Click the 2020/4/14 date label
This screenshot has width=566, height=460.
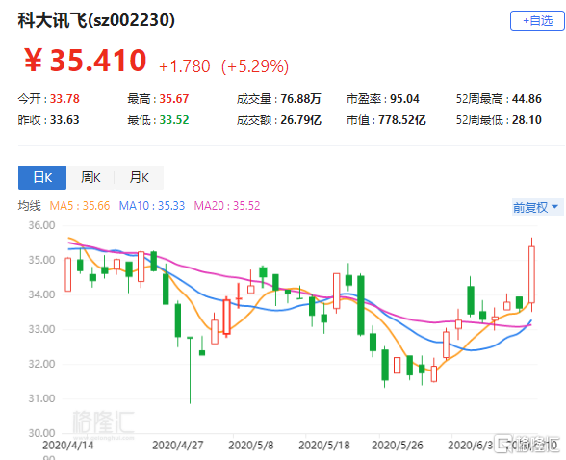pos(67,446)
